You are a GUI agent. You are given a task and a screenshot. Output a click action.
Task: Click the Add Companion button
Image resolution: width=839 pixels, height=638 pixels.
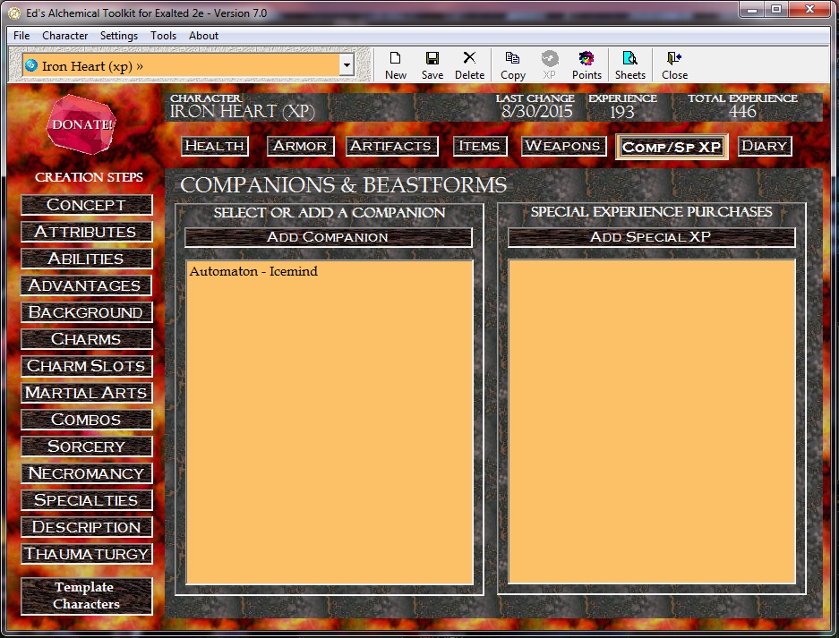328,237
